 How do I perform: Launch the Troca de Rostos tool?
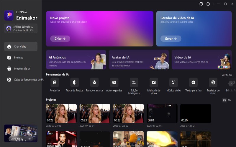coord(75,82)
